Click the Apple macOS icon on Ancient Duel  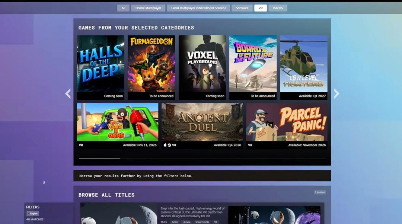pyautogui.click(x=165, y=145)
